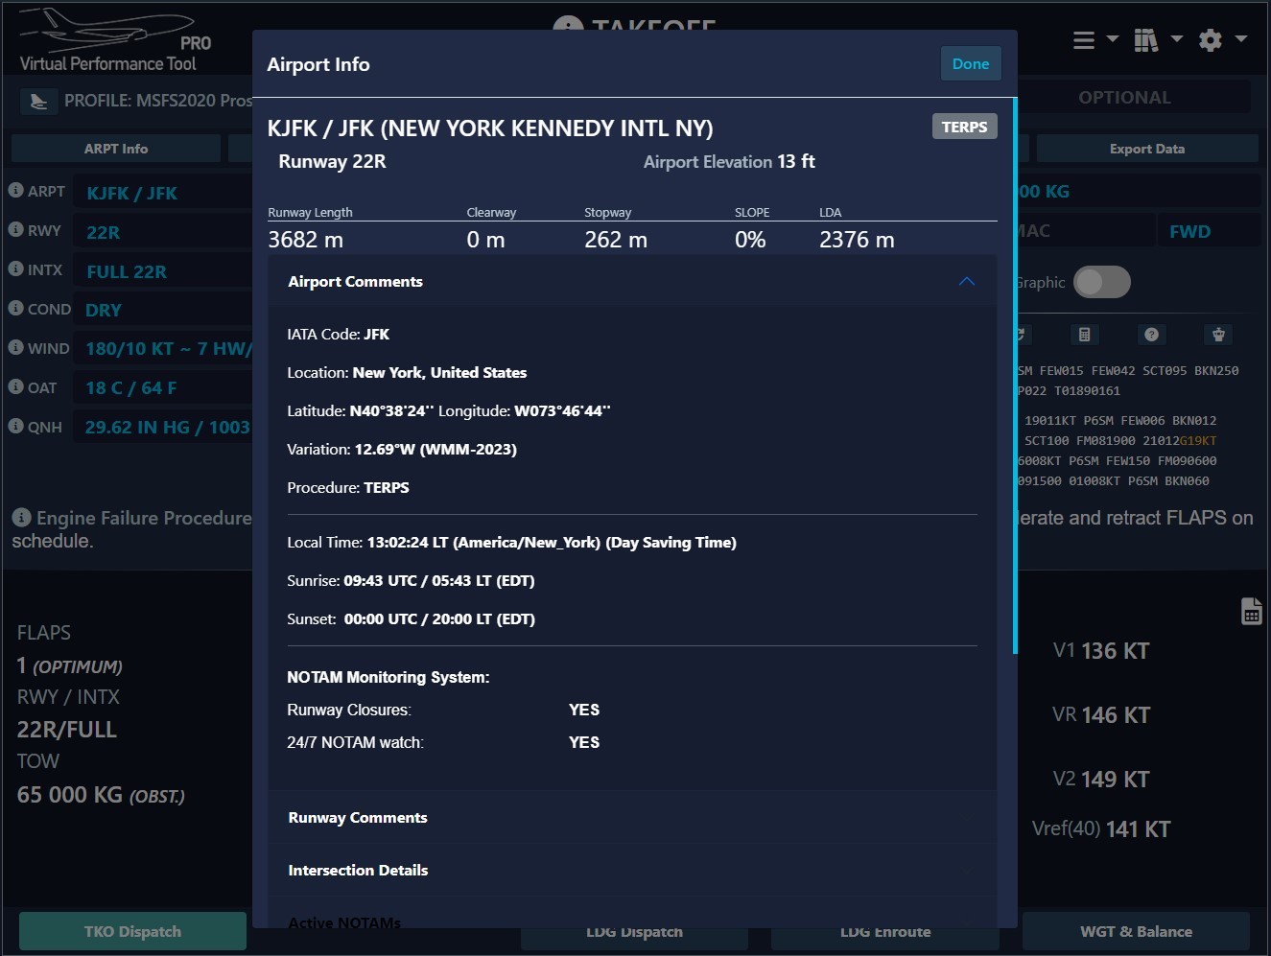The width and height of the screenshot is (1271, 956).
Task: Click the aircraft profile icon beside PROFILE
Action: click(38, 101)
